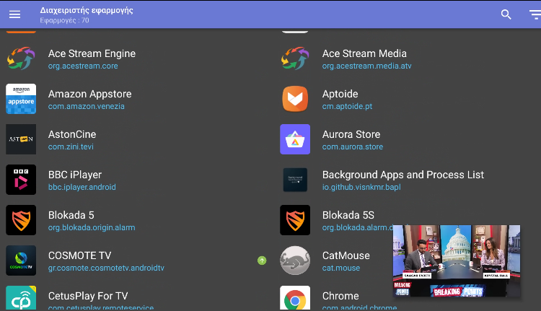Tap the Background Apps and Process List icon
This screenshot has height=311, width=541.
295,180
